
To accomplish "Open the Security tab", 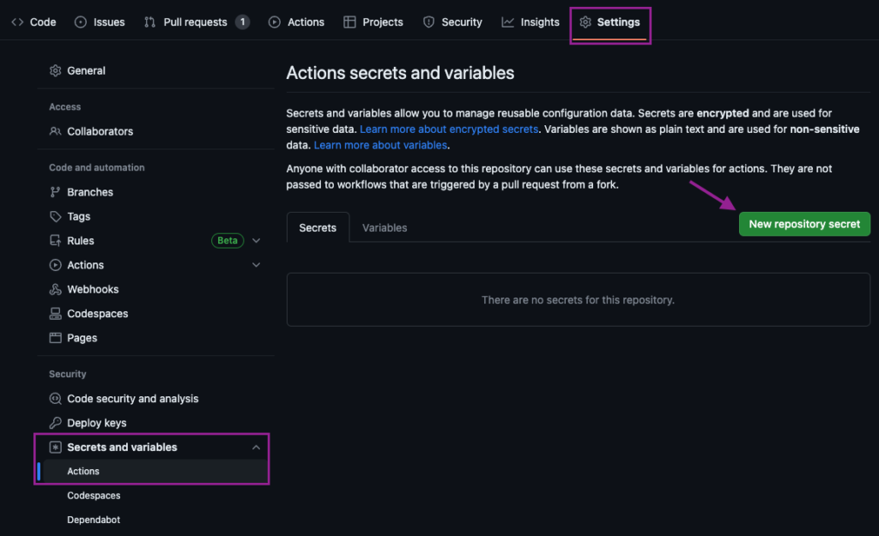I will point(453,21).
